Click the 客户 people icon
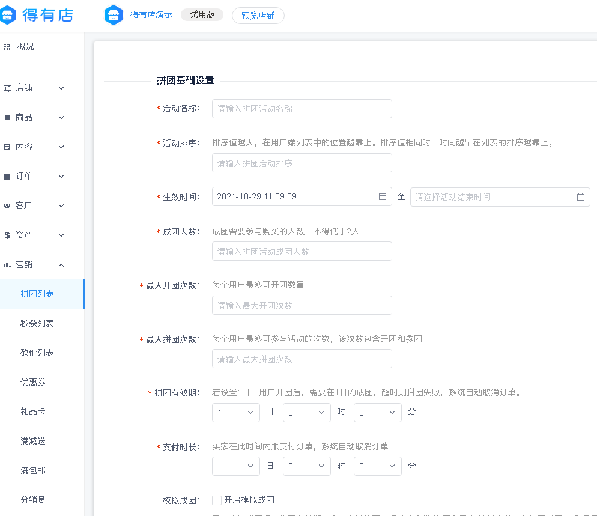The height and width of the screenshot is (516, 597). pyautogui.click(x=7, y=206)
